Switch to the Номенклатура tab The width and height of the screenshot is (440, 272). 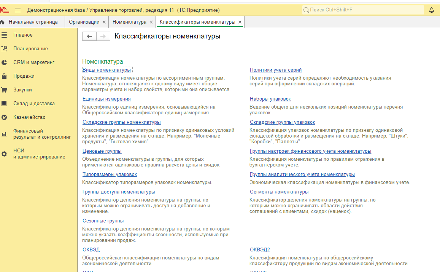[129, 22]
